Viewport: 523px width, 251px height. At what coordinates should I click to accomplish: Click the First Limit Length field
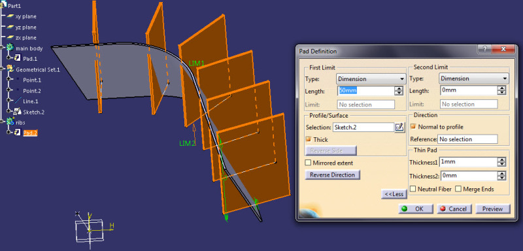point(366,91)
